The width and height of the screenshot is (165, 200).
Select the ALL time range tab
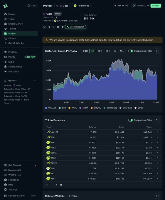[122, 51]
